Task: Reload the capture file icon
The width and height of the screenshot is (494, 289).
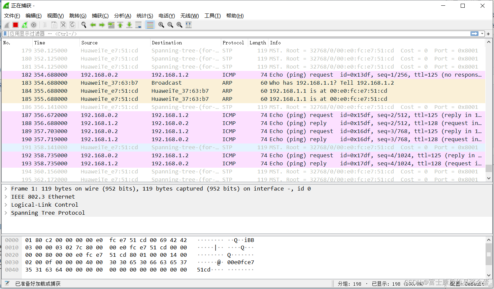Action: 72,25
